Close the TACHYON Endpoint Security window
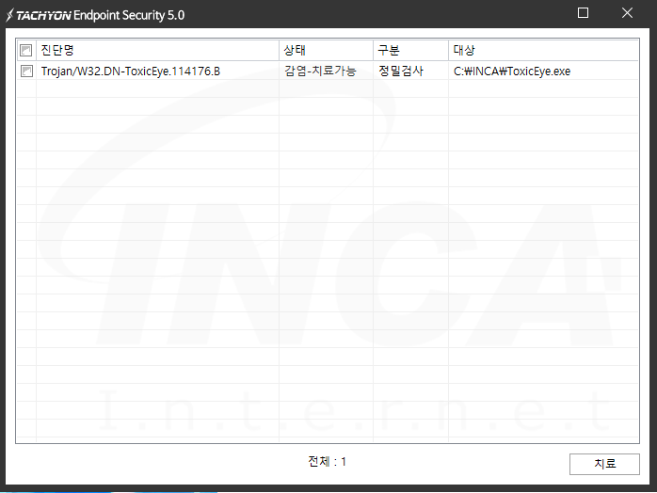This screenshot has height=493, width=657. (627, 13)
